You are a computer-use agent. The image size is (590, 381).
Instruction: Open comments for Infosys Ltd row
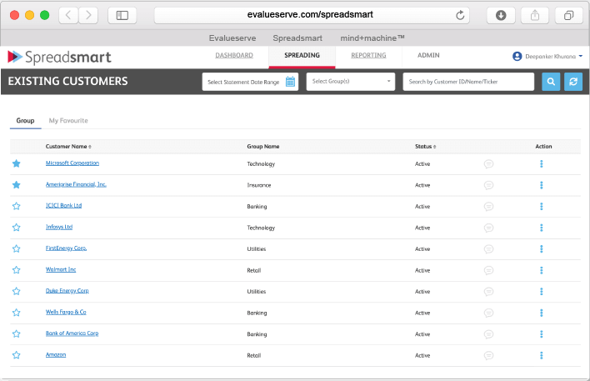coord(488,228)
